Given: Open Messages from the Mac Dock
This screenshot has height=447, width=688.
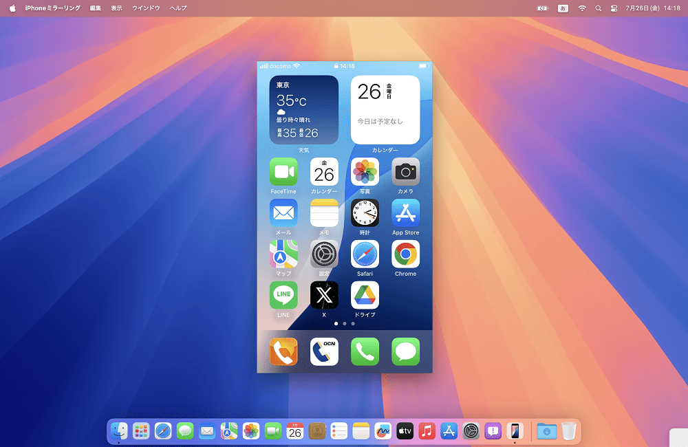Looking at the screenshot, I should tap(184, 431).
